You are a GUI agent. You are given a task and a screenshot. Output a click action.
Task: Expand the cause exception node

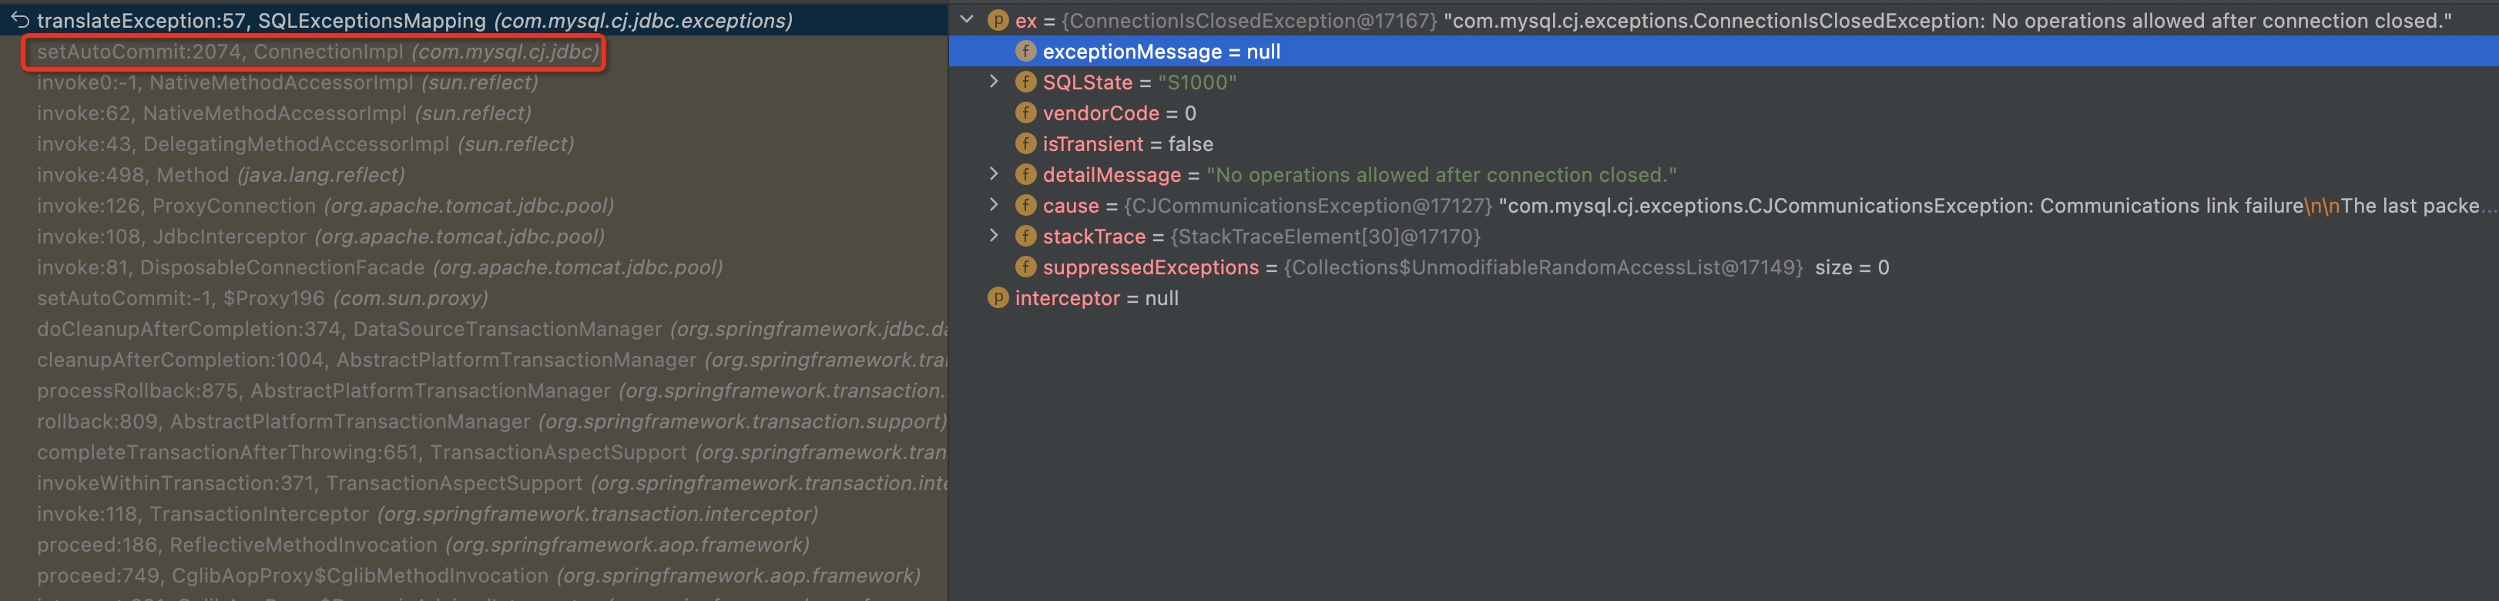tap(994, 205)
